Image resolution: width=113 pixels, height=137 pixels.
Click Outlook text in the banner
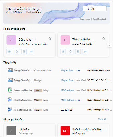(31, 12)
